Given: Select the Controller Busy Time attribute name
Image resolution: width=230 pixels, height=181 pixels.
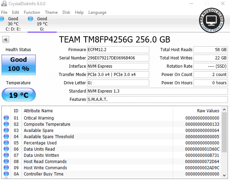Looking at the screenshot, I should [x=44, y=174].
